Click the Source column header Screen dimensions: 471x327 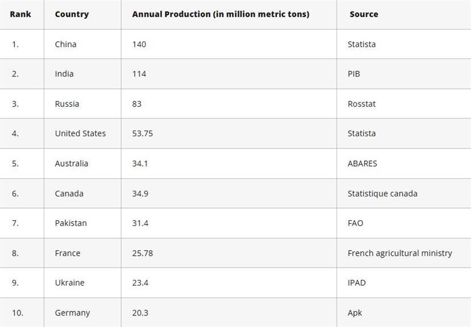point(364,14)
